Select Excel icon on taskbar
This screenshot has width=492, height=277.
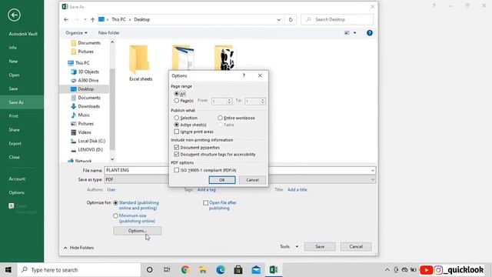(x=274, y=270)
